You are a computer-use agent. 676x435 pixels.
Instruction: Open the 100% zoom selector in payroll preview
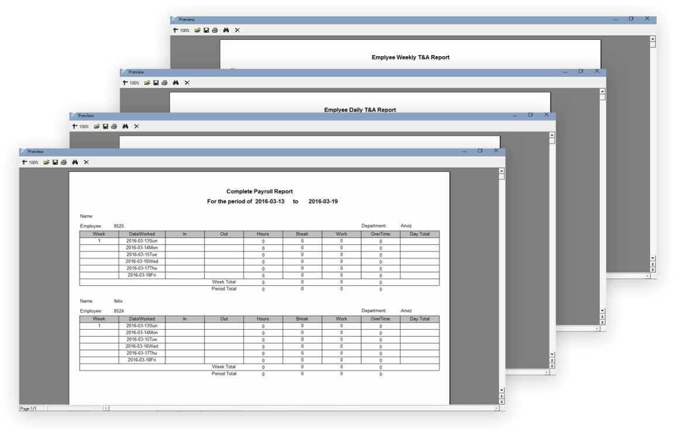tap(34, 163)
